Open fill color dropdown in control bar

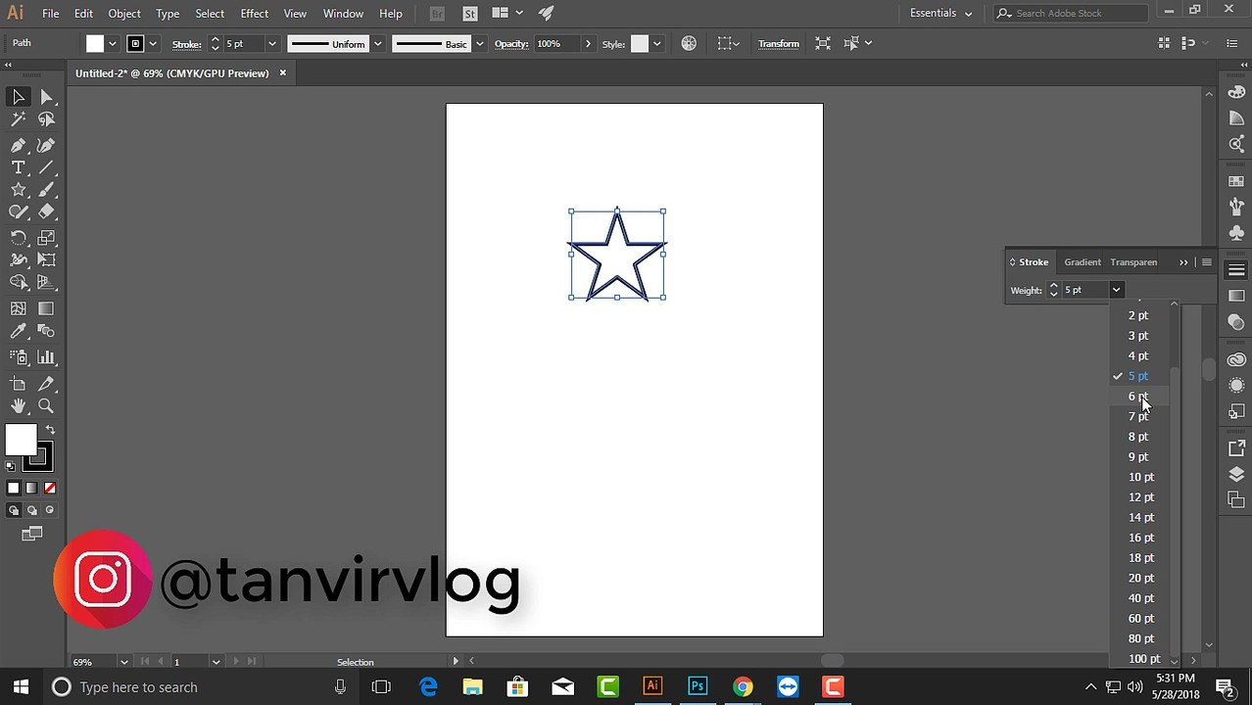tap(112, 44)
